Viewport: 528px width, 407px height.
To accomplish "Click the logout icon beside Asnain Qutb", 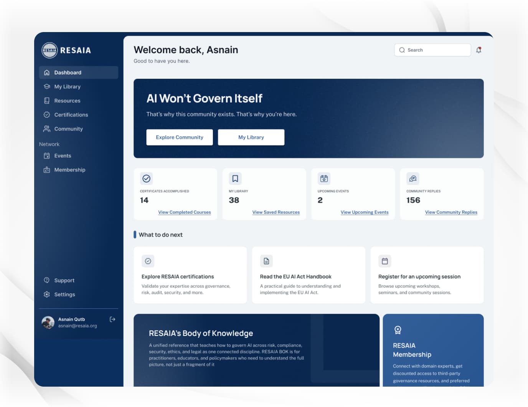I will (x=112, y=319).
